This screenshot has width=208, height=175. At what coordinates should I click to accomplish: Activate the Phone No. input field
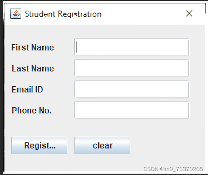[132, 110]
